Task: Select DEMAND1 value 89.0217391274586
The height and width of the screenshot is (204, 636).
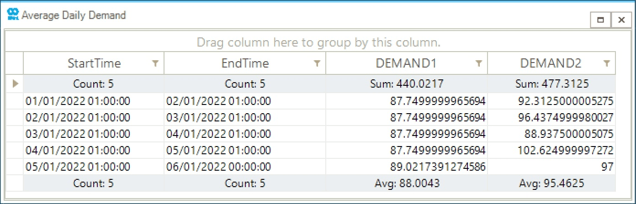Action: 437,167
